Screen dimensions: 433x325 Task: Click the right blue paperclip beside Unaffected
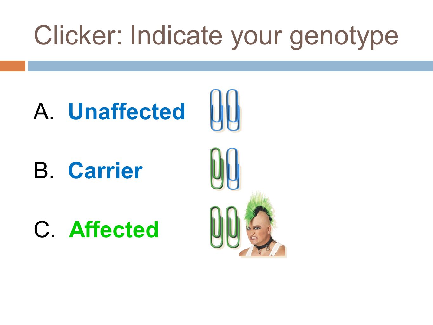tap(233, 110)
